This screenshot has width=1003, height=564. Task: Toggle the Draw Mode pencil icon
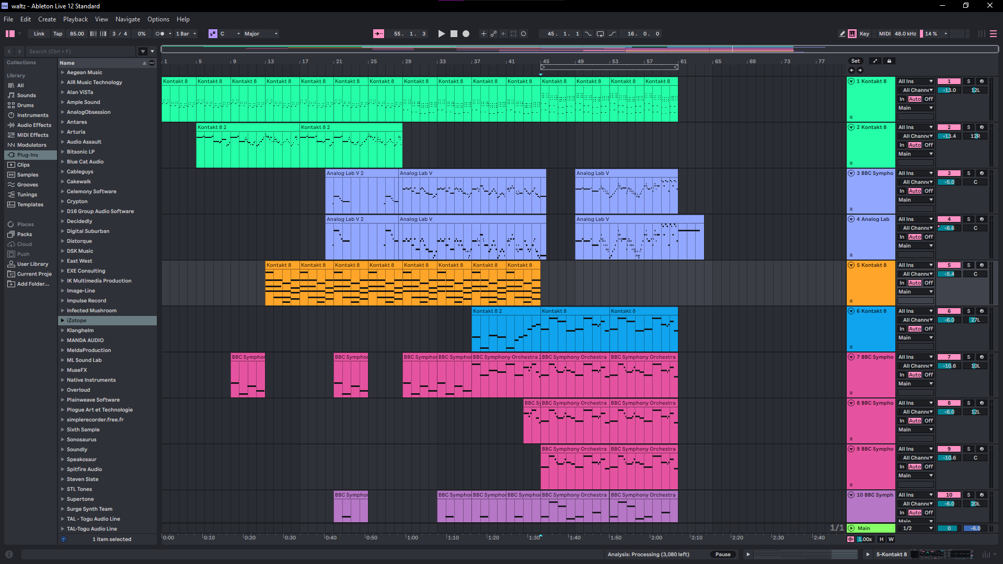(842, 34)
